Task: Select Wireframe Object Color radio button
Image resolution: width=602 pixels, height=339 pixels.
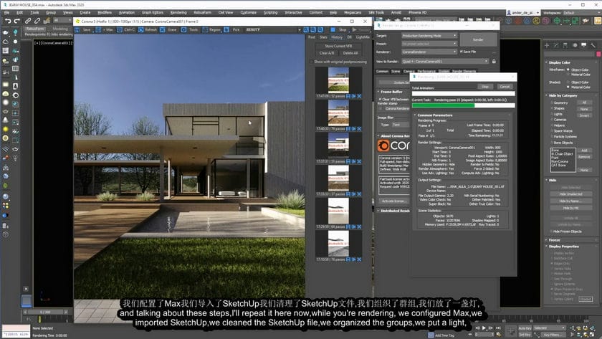Action: [x=568, y=70]
